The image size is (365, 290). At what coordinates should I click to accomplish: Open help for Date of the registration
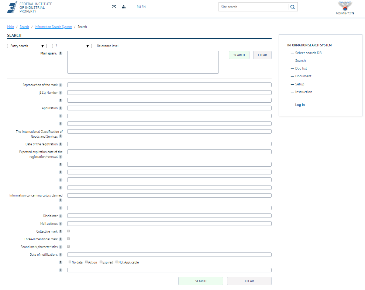pos(61,144)
